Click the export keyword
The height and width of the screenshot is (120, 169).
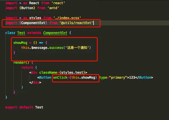point(11,107)
